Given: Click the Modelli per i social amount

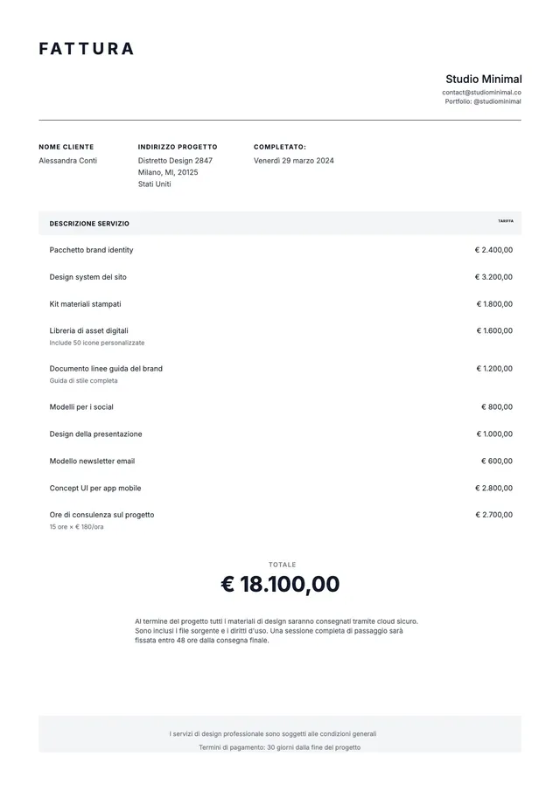Looking at the screenshot, I should coord(497,407).
